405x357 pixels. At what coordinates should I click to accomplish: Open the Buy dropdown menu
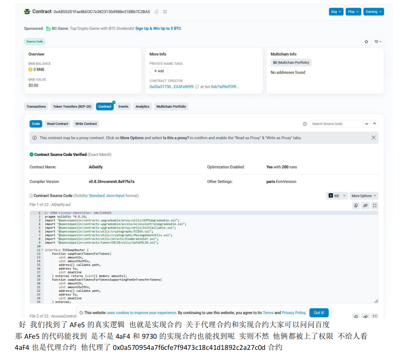[x=336, y=12]
